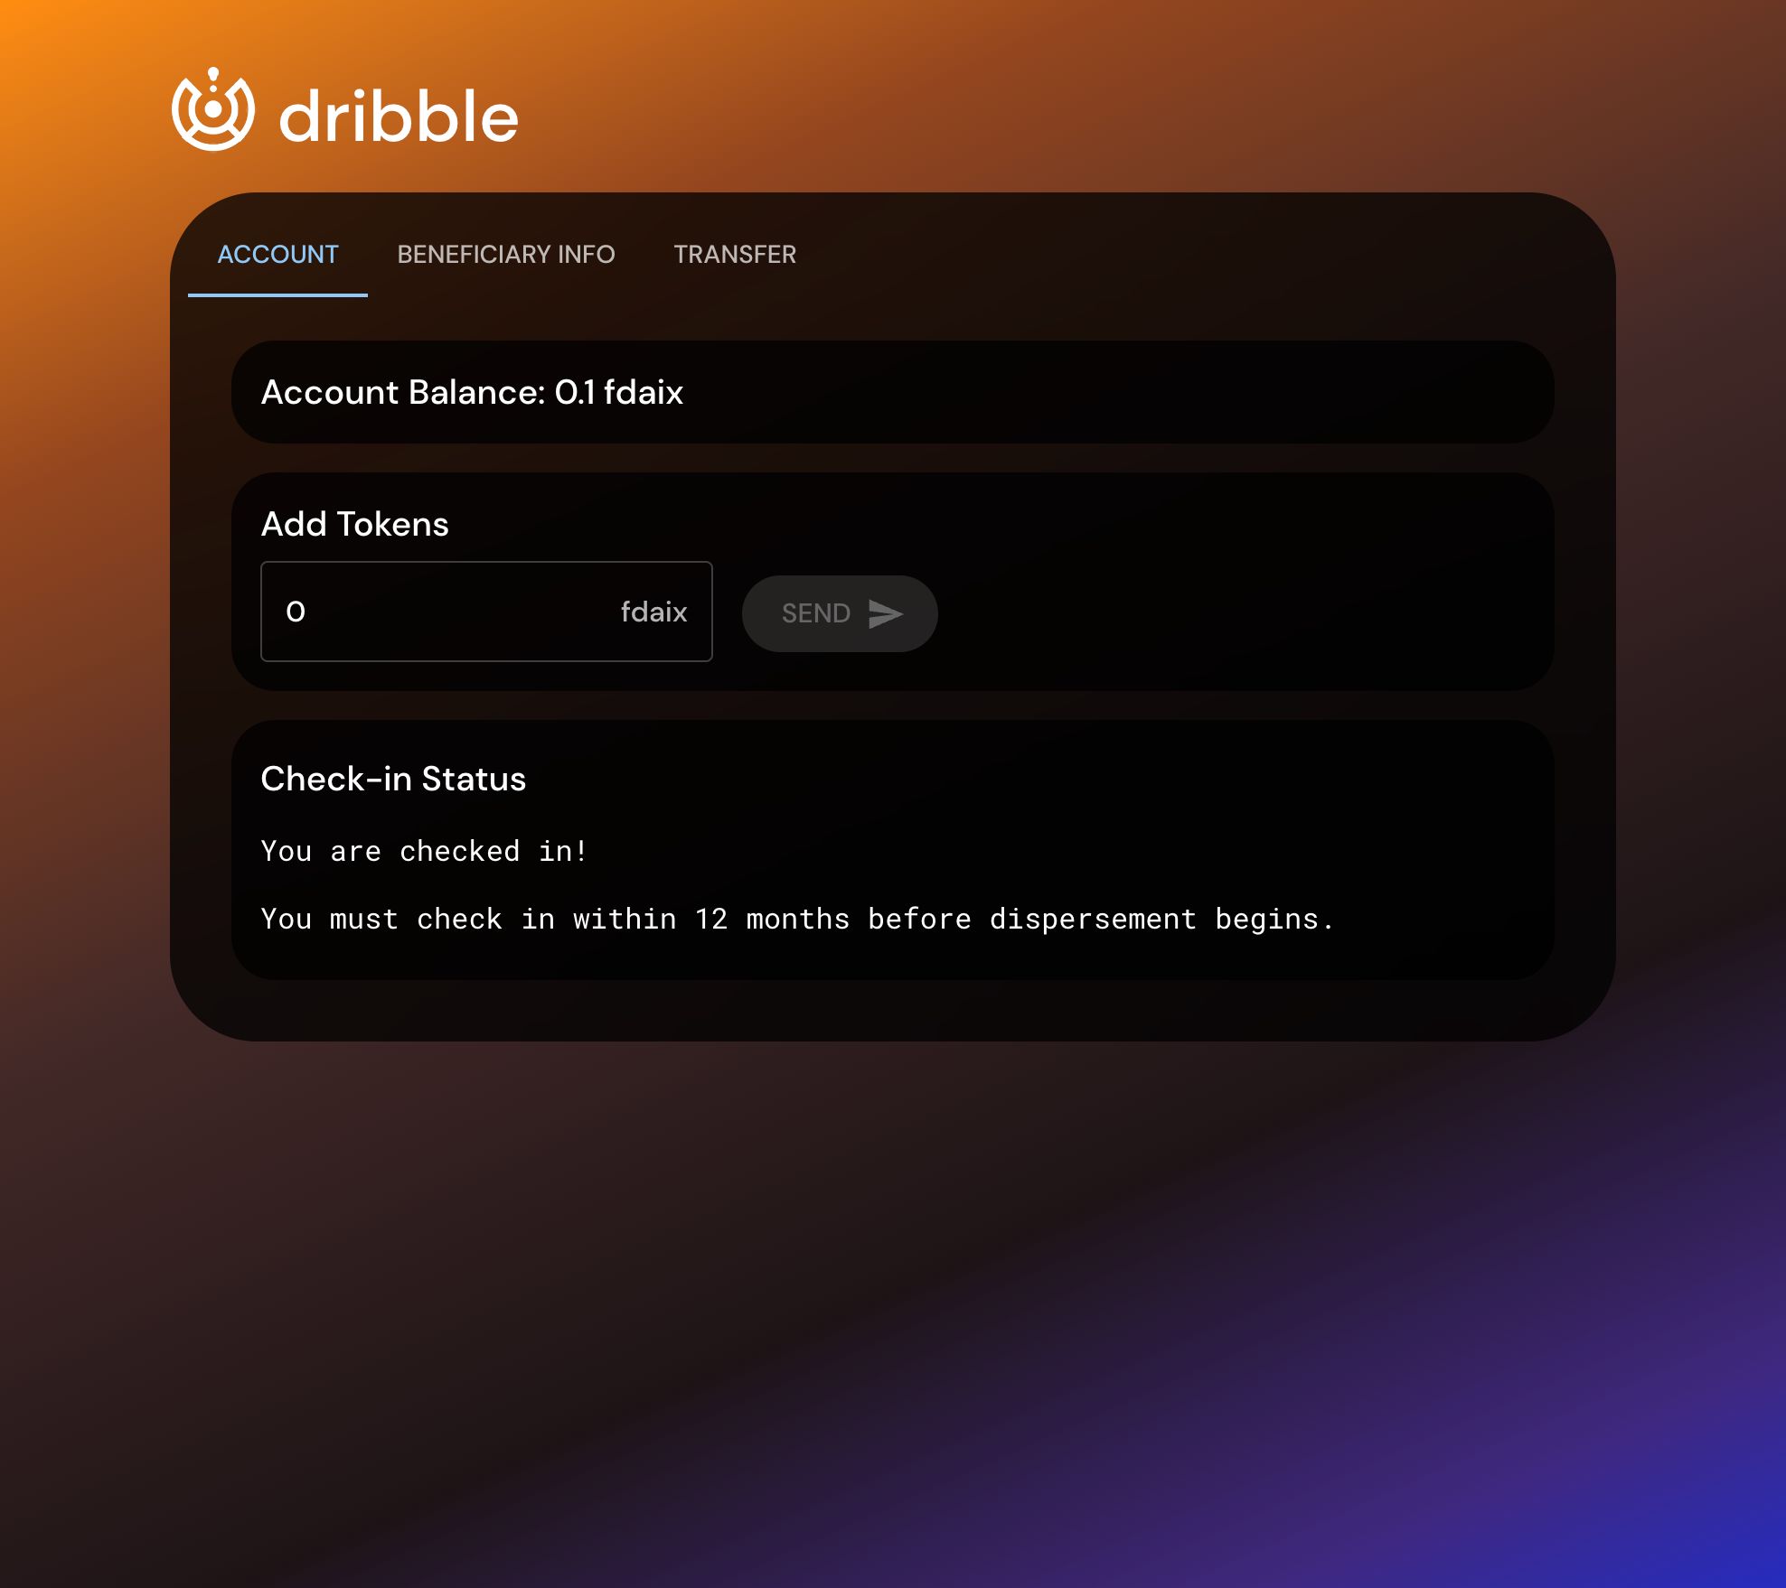Click the checked-in status text
Image resolution: width=1786 pixels, height=1588 pixels.
coord(425,851)
